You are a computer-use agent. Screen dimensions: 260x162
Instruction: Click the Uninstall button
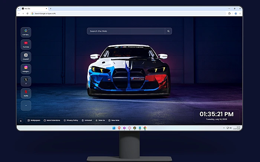(x=87, y=120)
